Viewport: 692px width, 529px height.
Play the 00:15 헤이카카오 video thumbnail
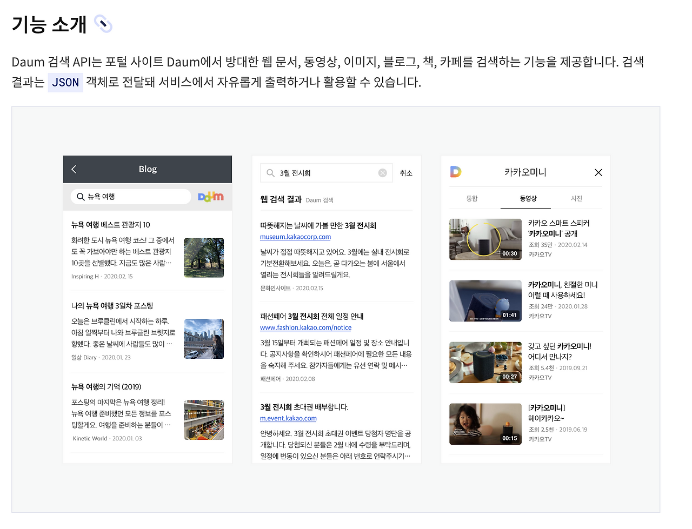[485, 424]
